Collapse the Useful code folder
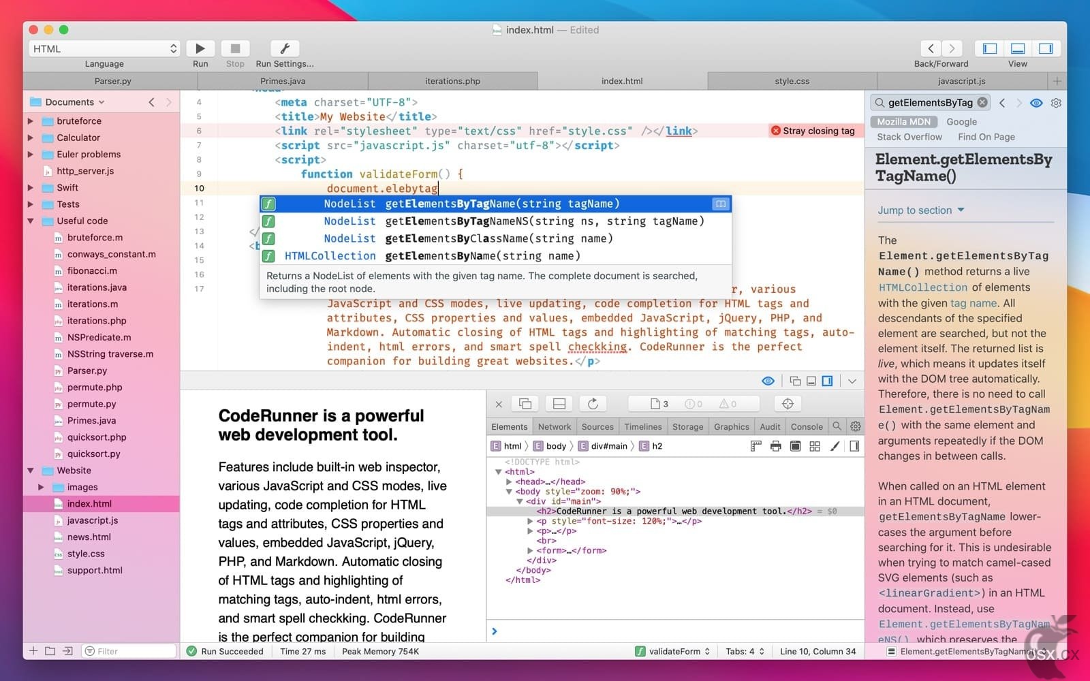 [x=31, y=221]
